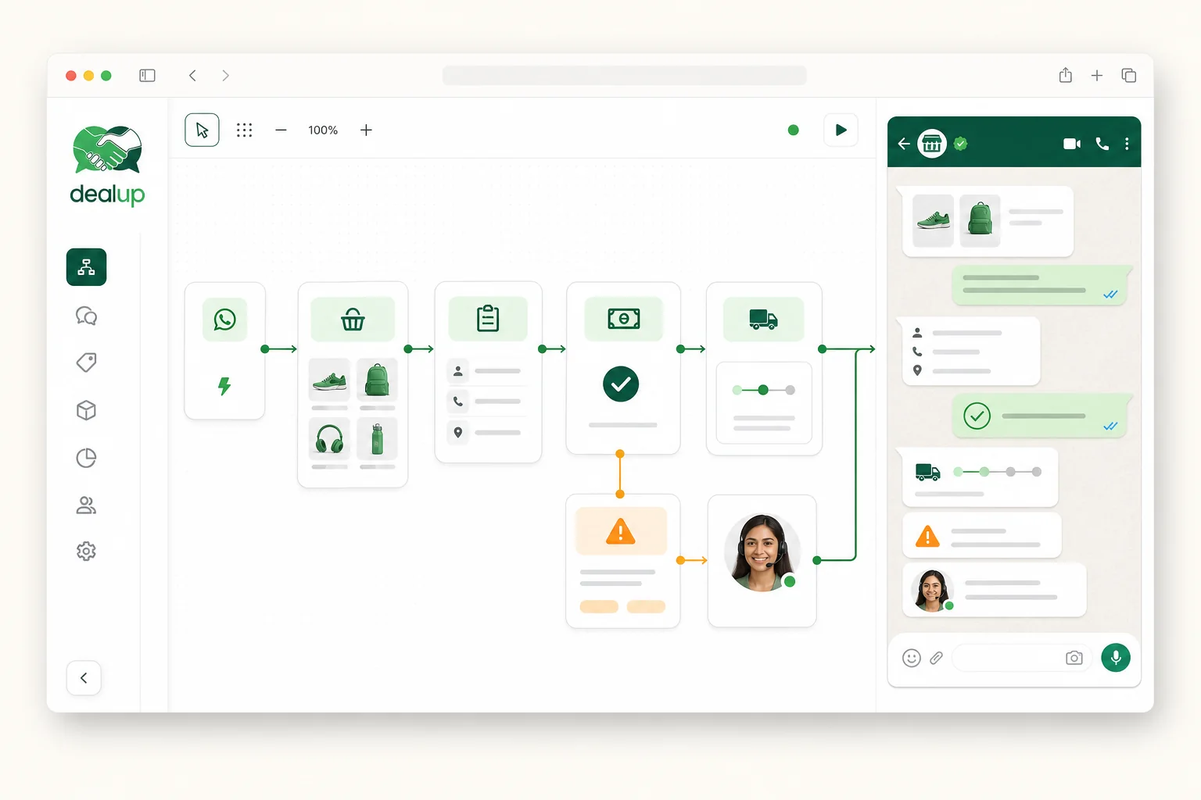Select the shopping basket catalog node

point(353,319)
